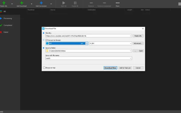The width and height of the screenshot is (181, 113).
Task: Click the folder icon in the save path
Action: [47, 51]
